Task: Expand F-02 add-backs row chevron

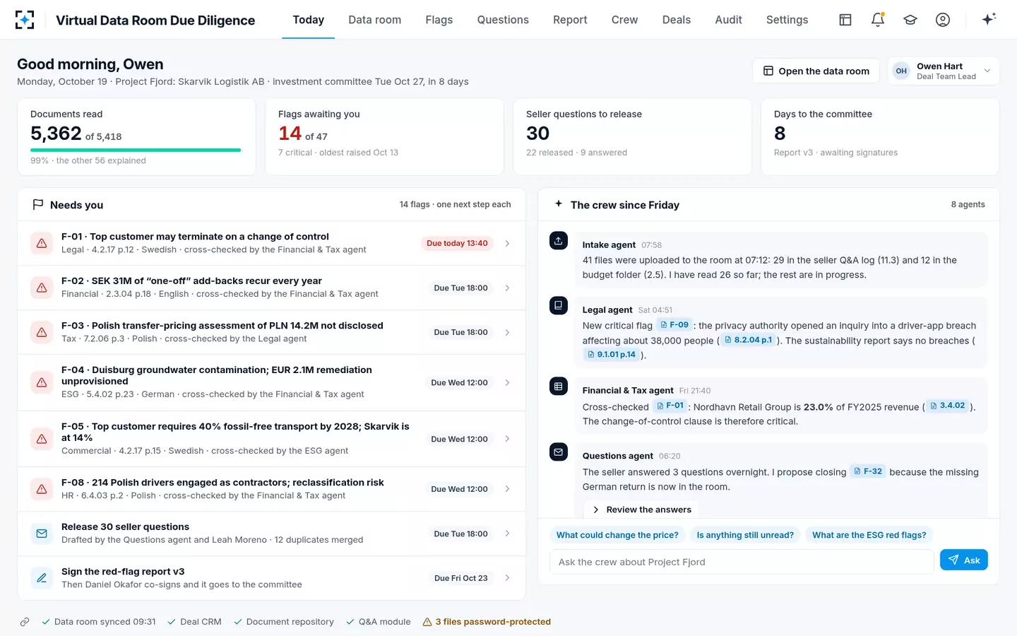Action: 507,288
